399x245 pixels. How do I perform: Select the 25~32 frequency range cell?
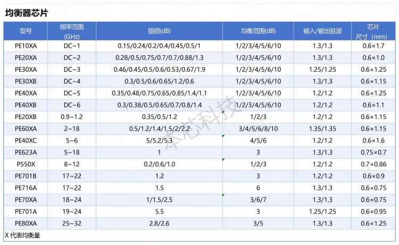[72, 223]
